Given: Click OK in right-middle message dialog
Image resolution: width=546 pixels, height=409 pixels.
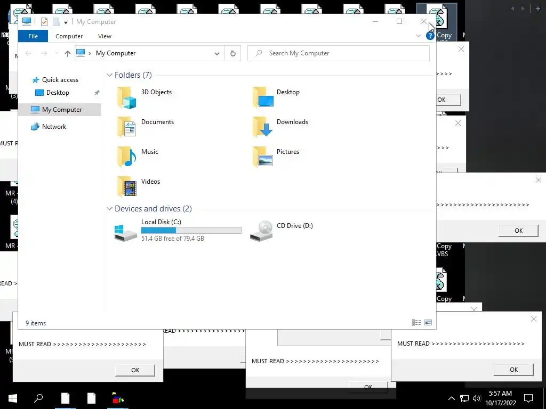Looking at the screenshot, I should coord(518,231).
